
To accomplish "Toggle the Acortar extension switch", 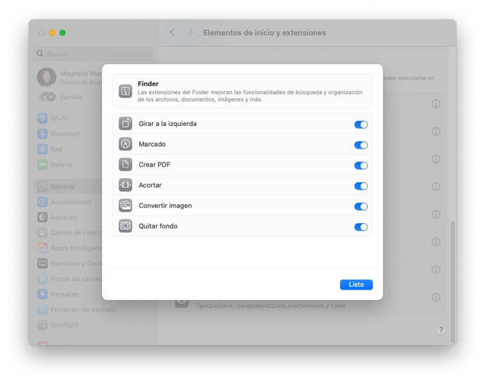I will tap(361, 186).
